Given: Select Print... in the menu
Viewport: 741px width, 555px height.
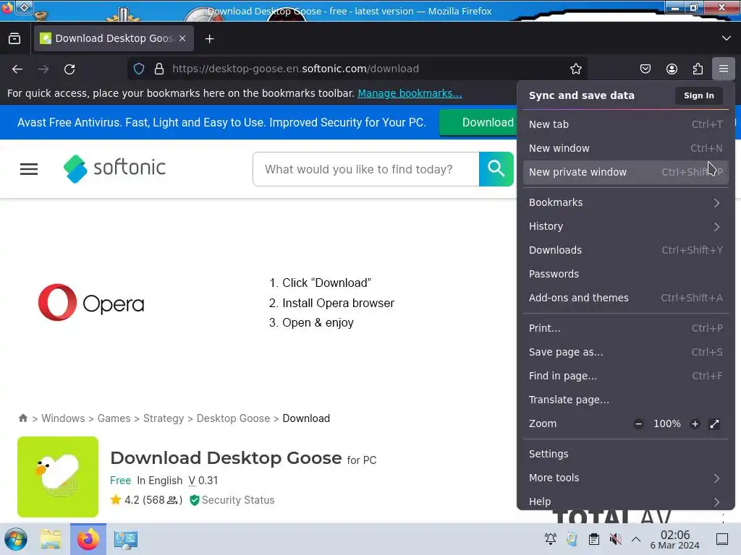Looking at the screenshot, I should click(x=626, y=328).
